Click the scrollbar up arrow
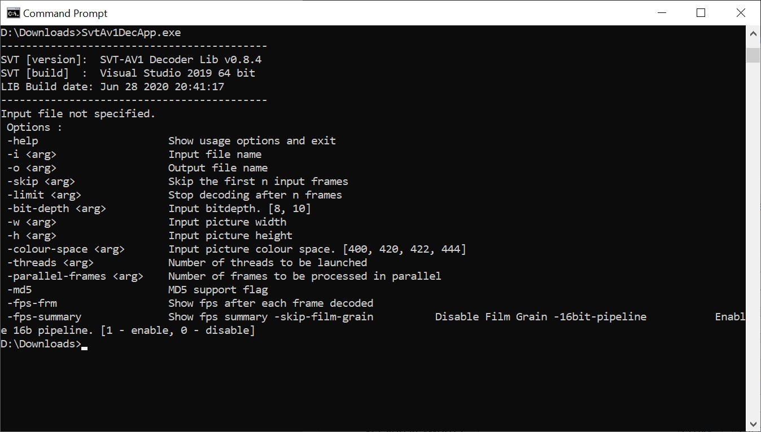 point(753,33)
